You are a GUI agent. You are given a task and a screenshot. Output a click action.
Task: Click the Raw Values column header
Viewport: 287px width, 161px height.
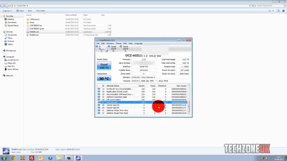coord(181,86)
